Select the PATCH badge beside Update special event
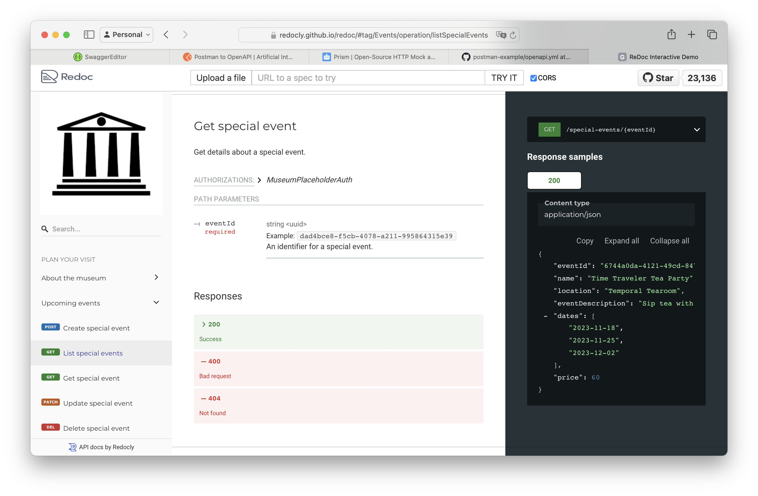This screenshot has height=496, width=758. tap(50, 402)
